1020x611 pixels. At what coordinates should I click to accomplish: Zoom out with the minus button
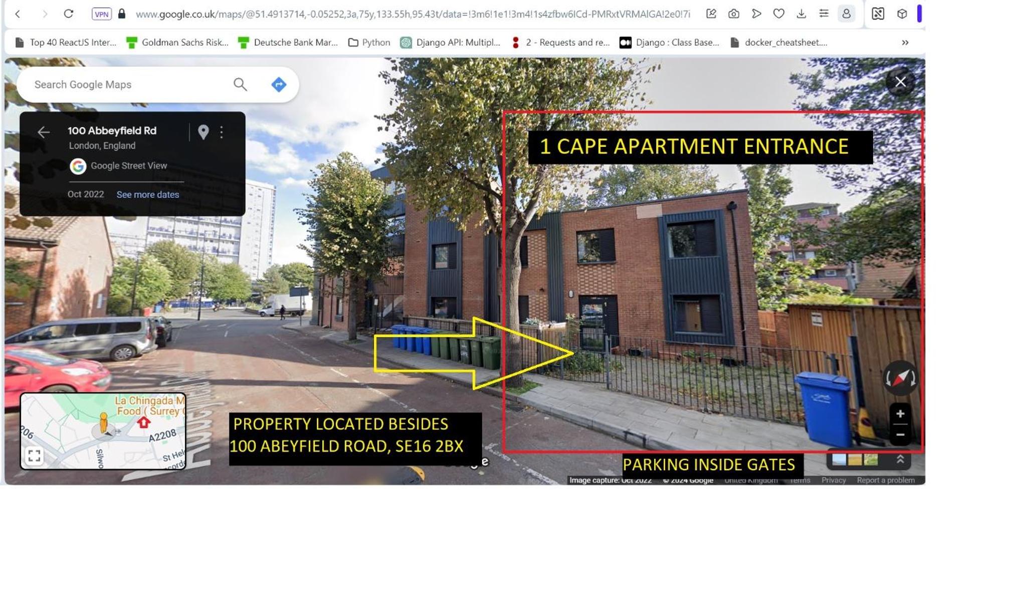point(900,435)
